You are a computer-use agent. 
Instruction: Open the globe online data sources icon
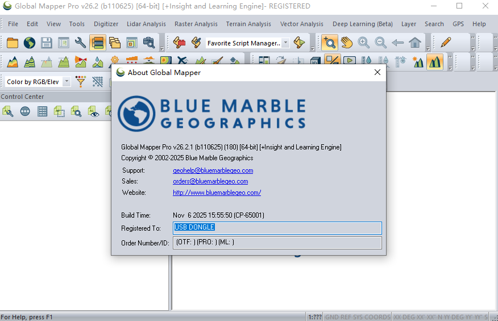(x=29, y=43)
